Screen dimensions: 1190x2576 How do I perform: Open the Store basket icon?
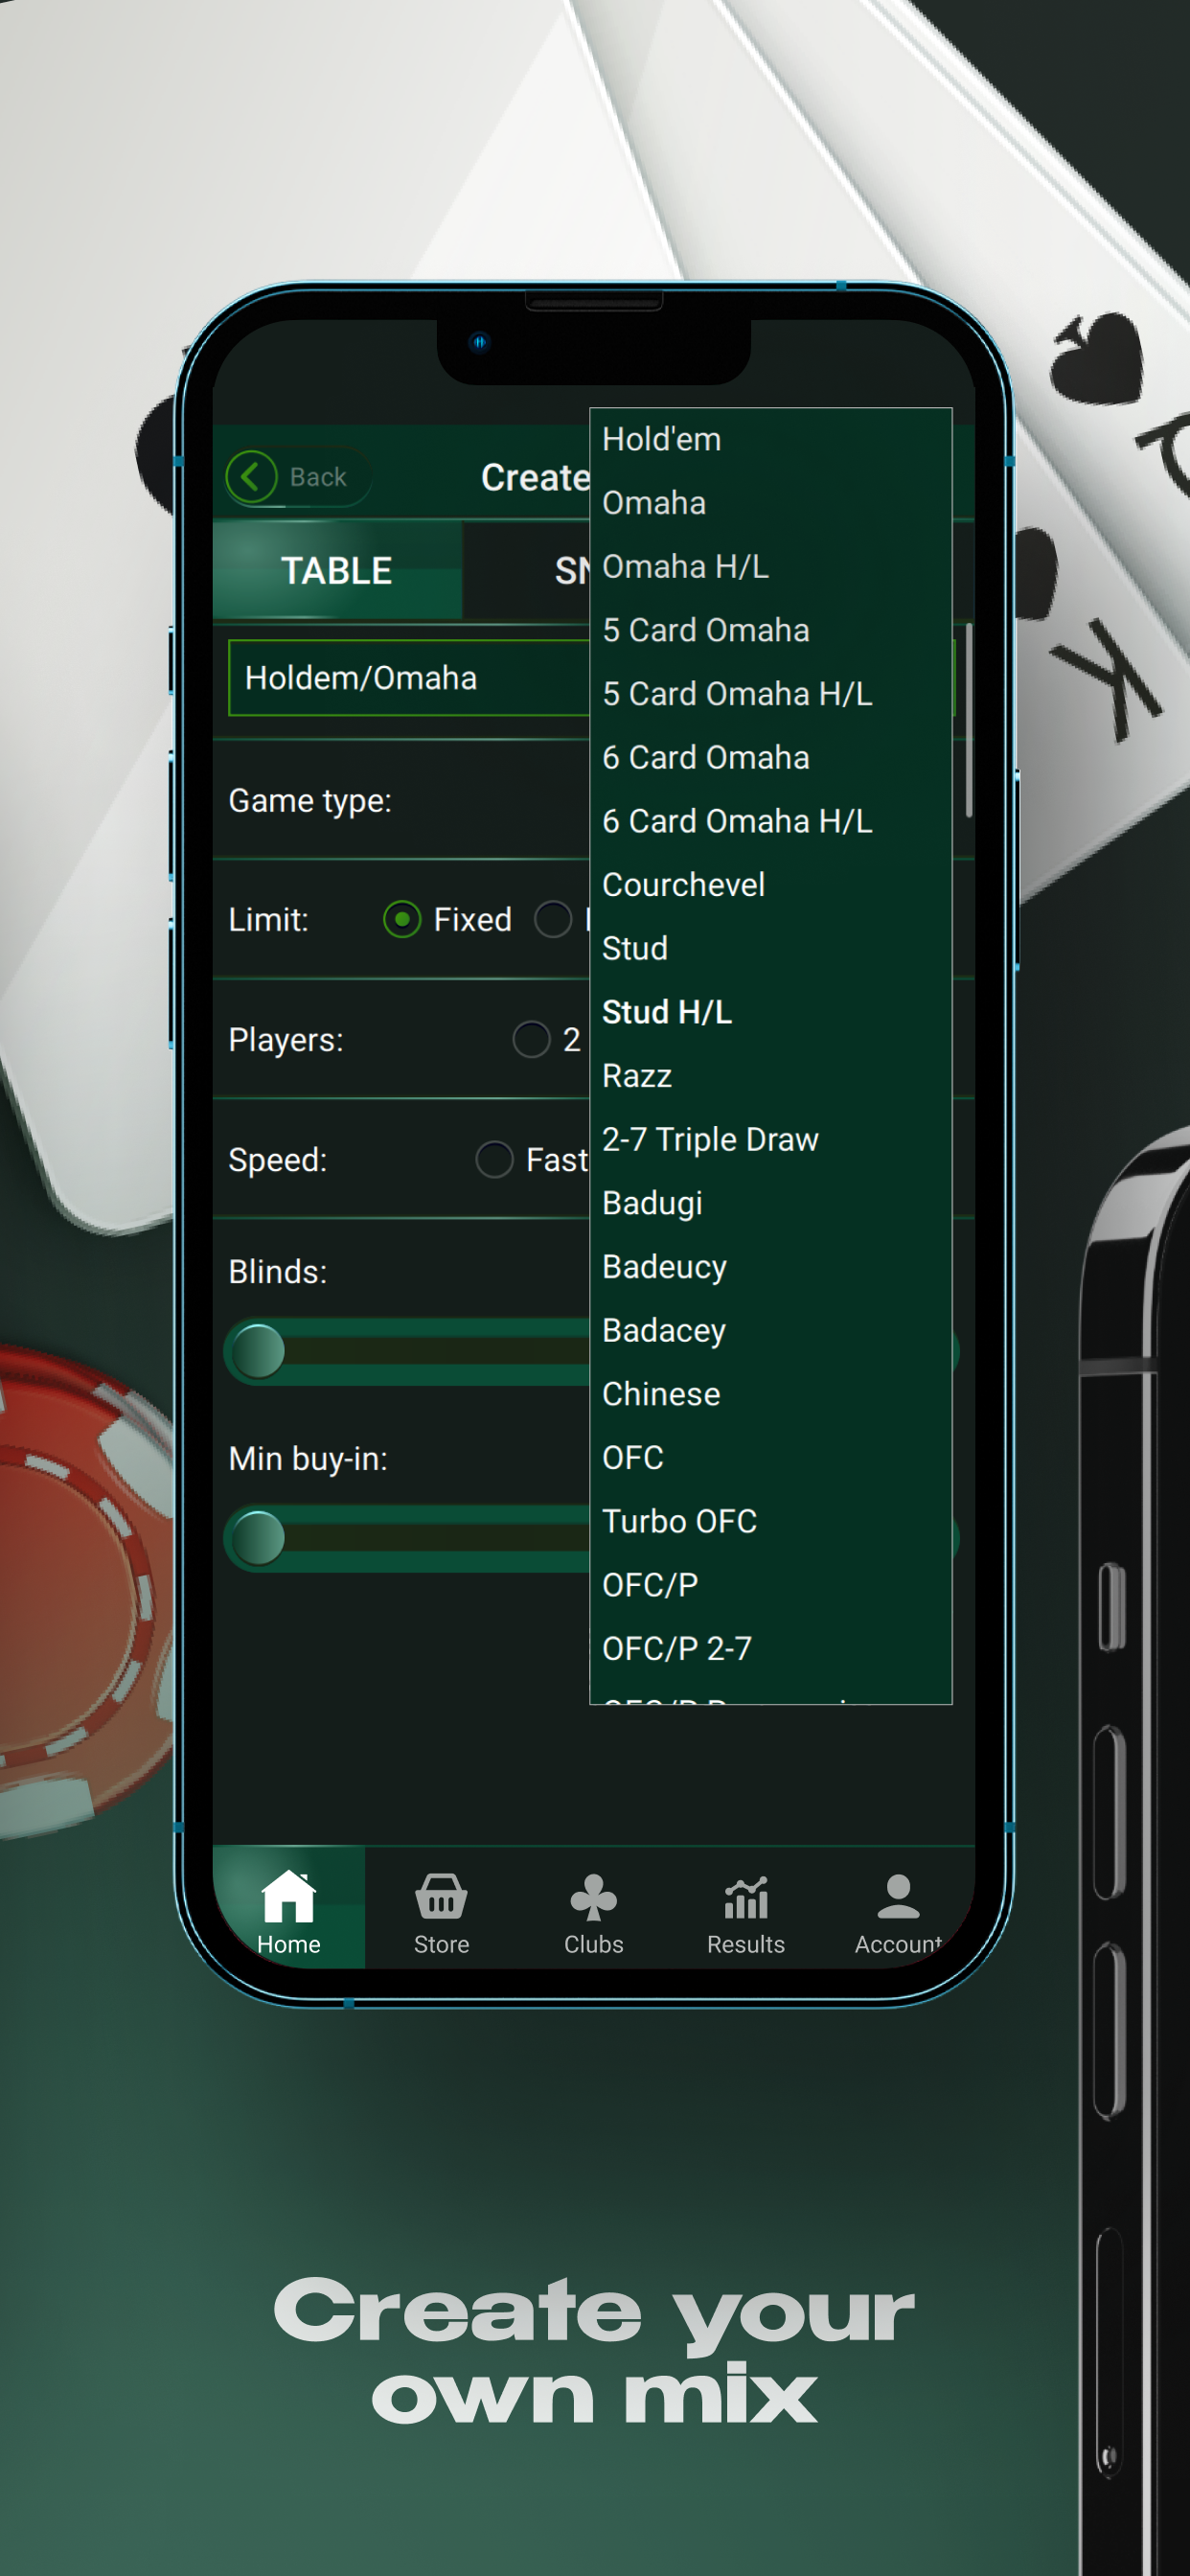click(441, 1896)
